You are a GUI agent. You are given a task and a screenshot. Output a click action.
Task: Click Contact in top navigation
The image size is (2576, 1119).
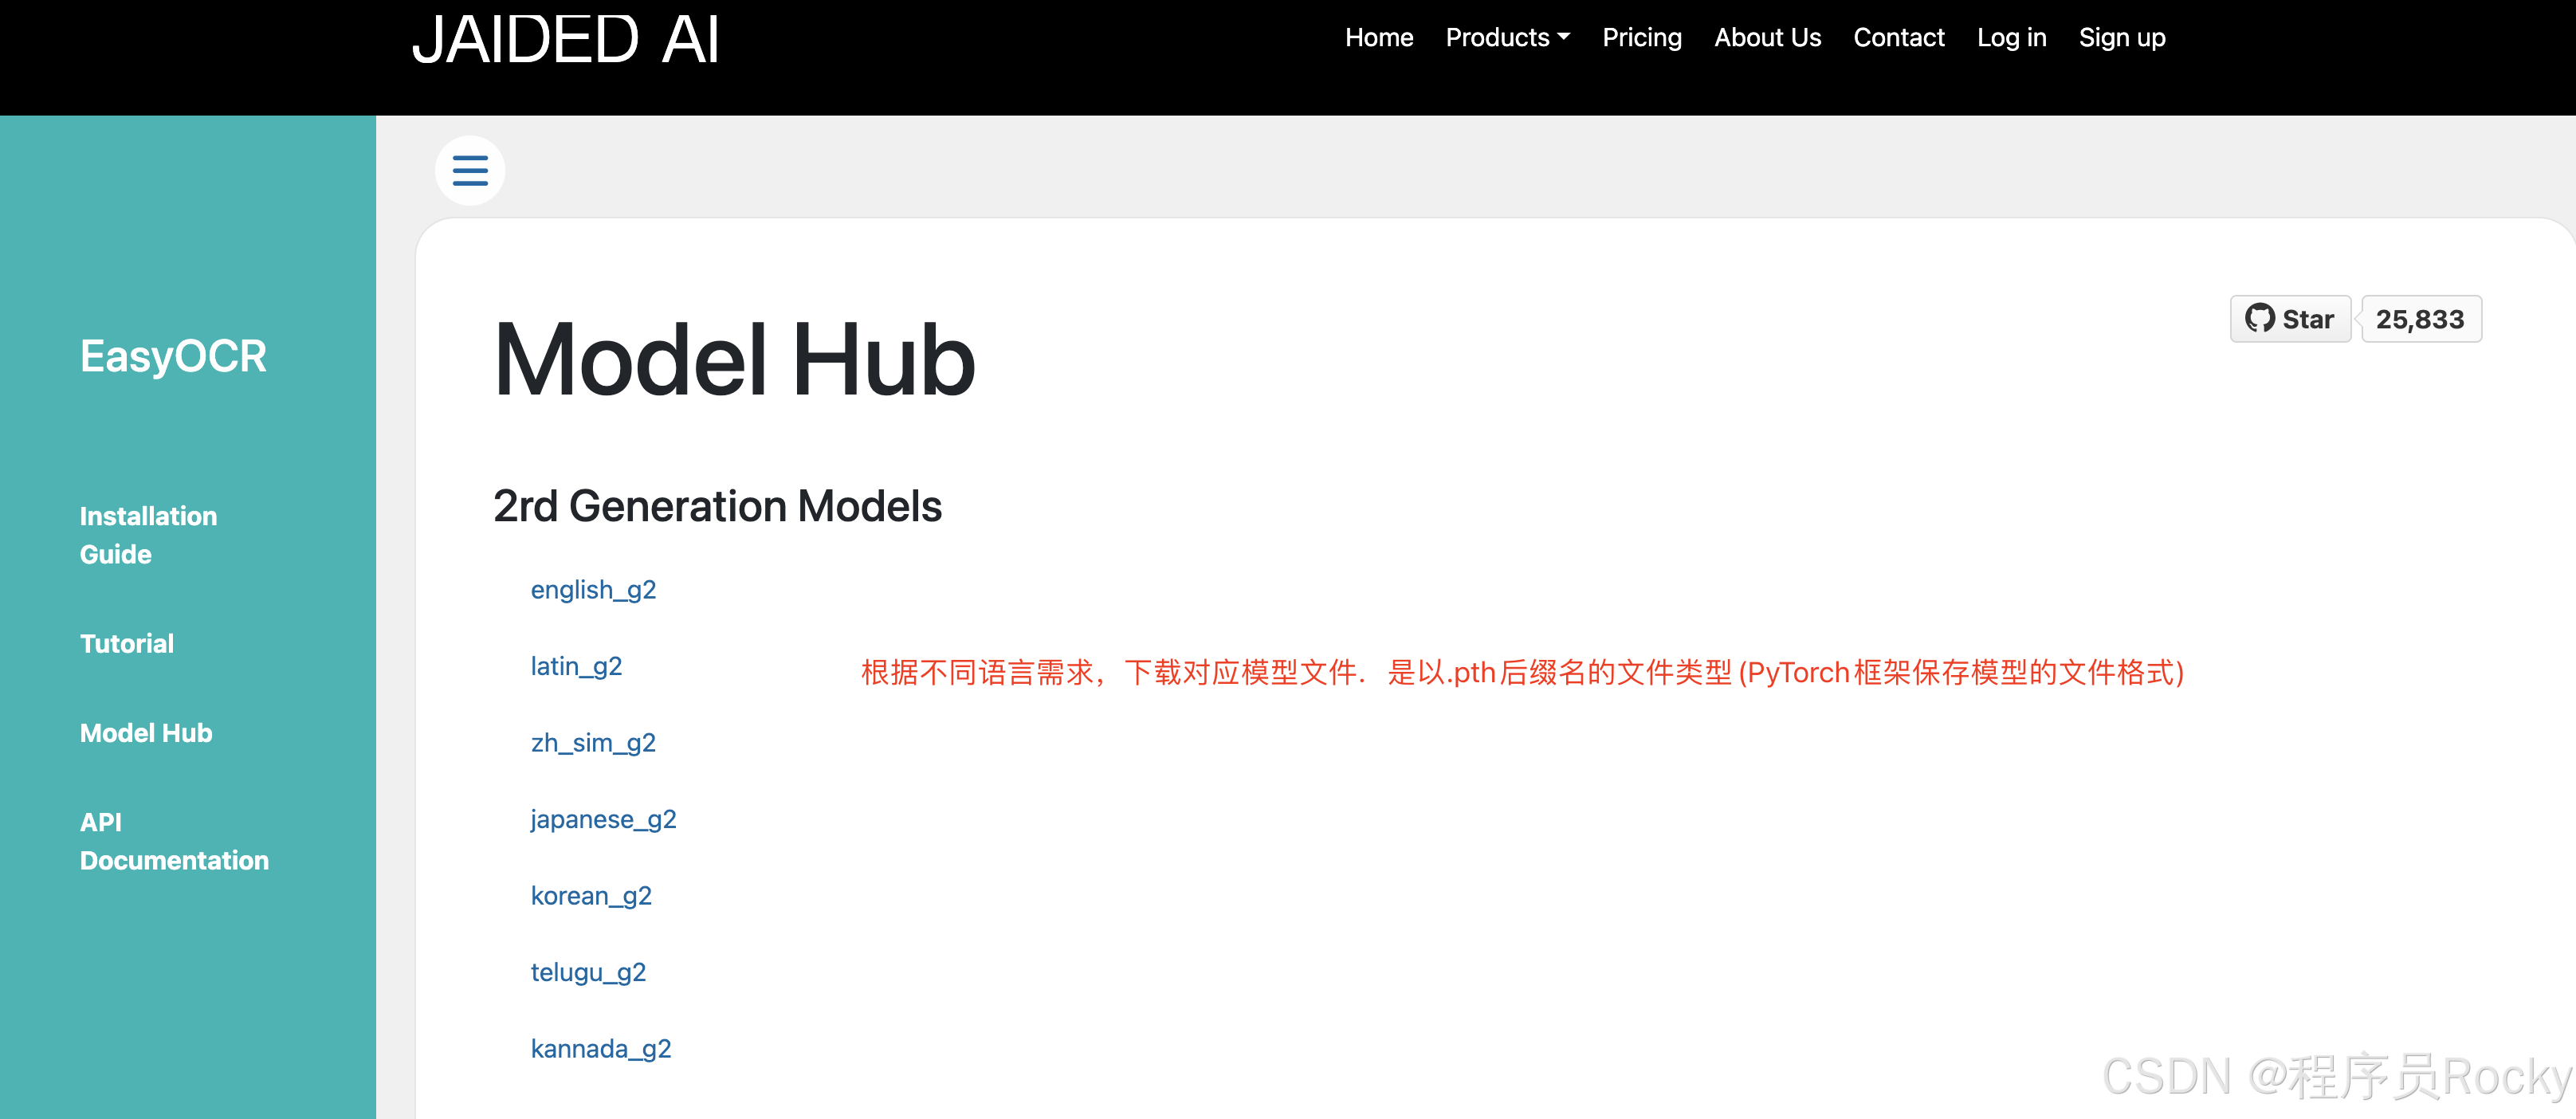pos(1898,38)
